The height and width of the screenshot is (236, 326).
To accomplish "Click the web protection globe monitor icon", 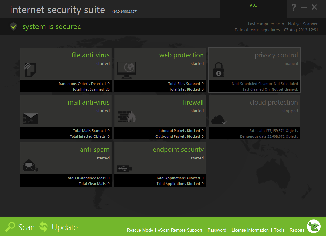I will coord(126,70).
